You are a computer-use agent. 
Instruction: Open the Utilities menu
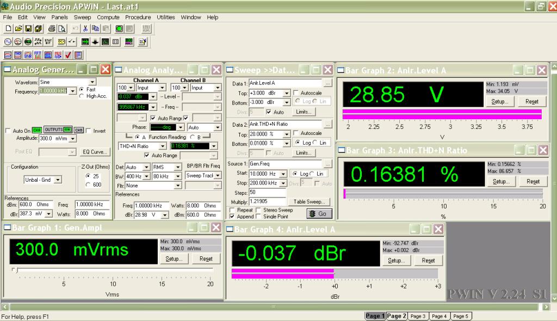pyautogui.click(x=165, y=17)
